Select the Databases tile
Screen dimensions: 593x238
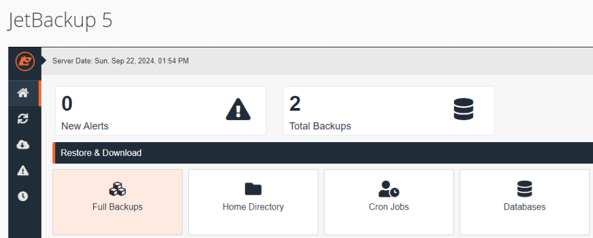click(x=525, y=202)
